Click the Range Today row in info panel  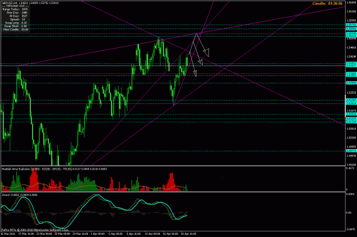(15, 9)
